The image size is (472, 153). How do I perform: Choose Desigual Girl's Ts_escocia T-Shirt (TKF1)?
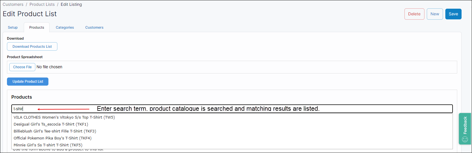51,124
